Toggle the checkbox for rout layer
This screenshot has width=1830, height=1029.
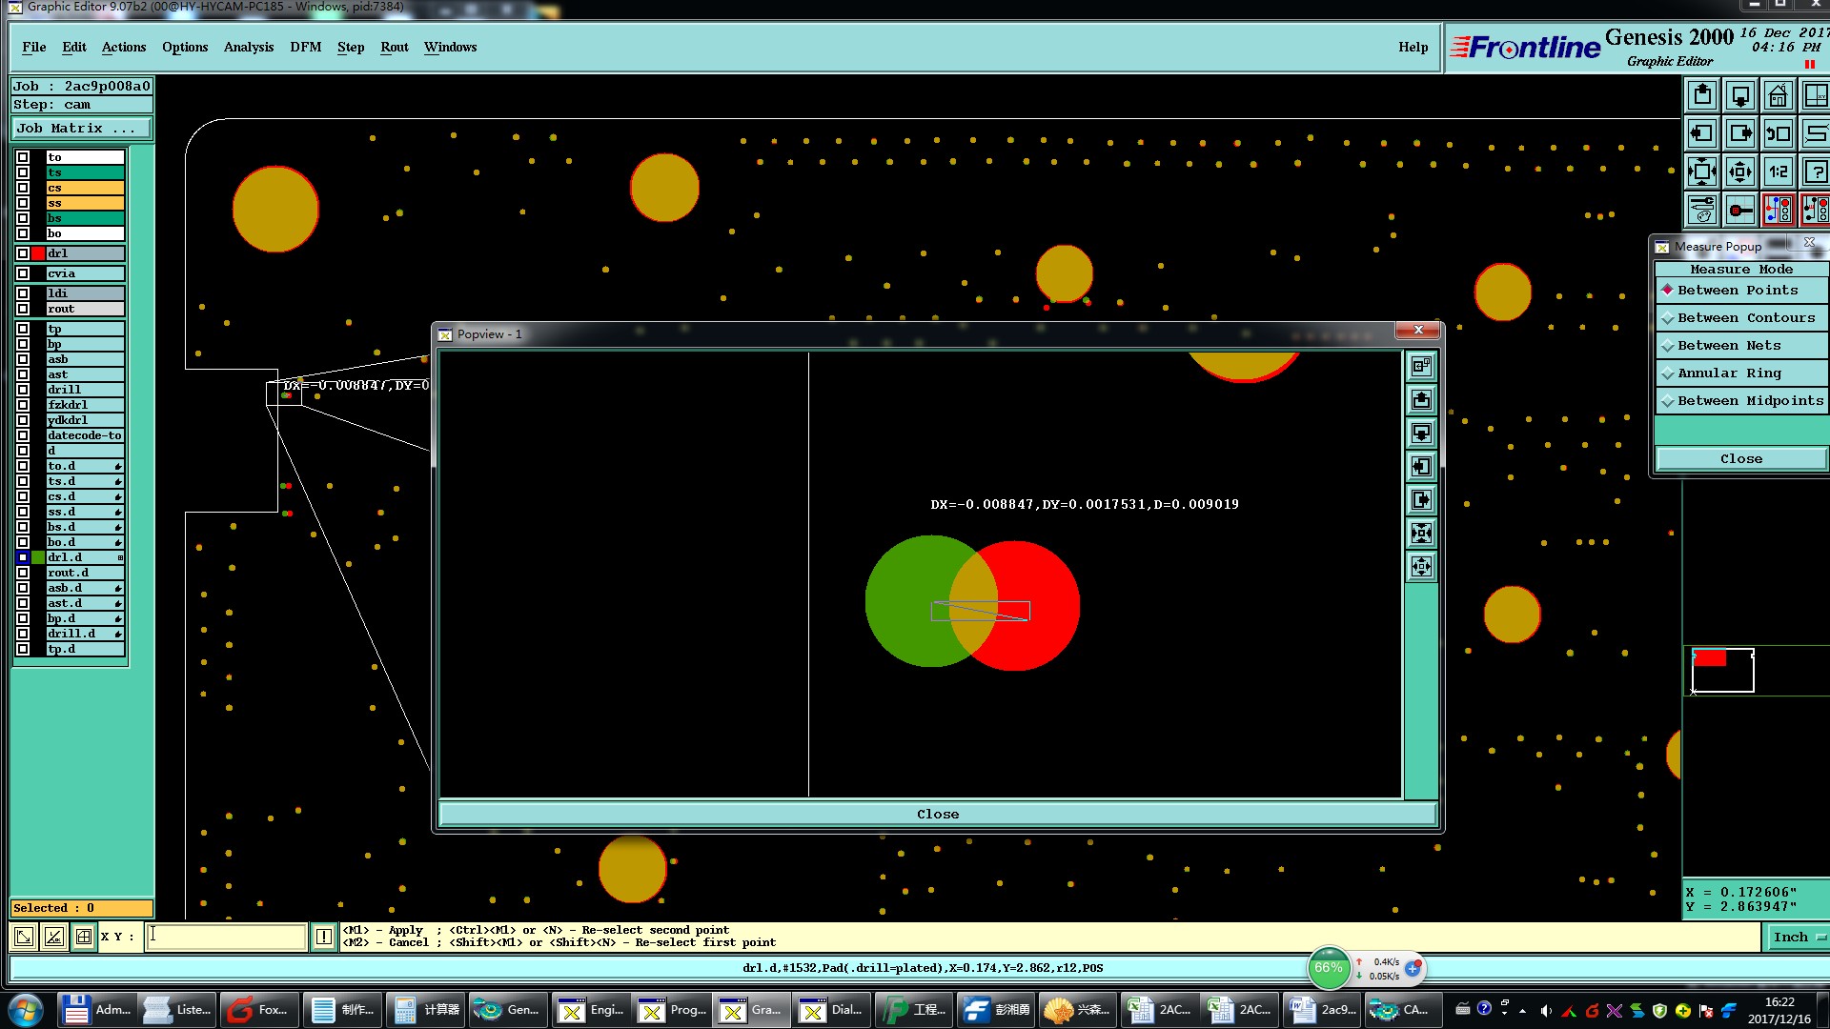tap(23, 309)
